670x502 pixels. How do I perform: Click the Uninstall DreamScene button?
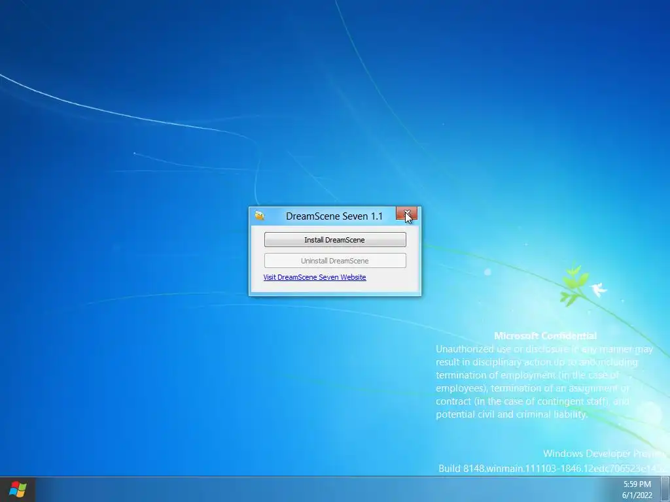coord(335,260)
